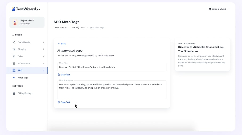Expand the Blogging submenu chevron
The height and width of the screenshot is (135, 242).
tap(43, 49)
